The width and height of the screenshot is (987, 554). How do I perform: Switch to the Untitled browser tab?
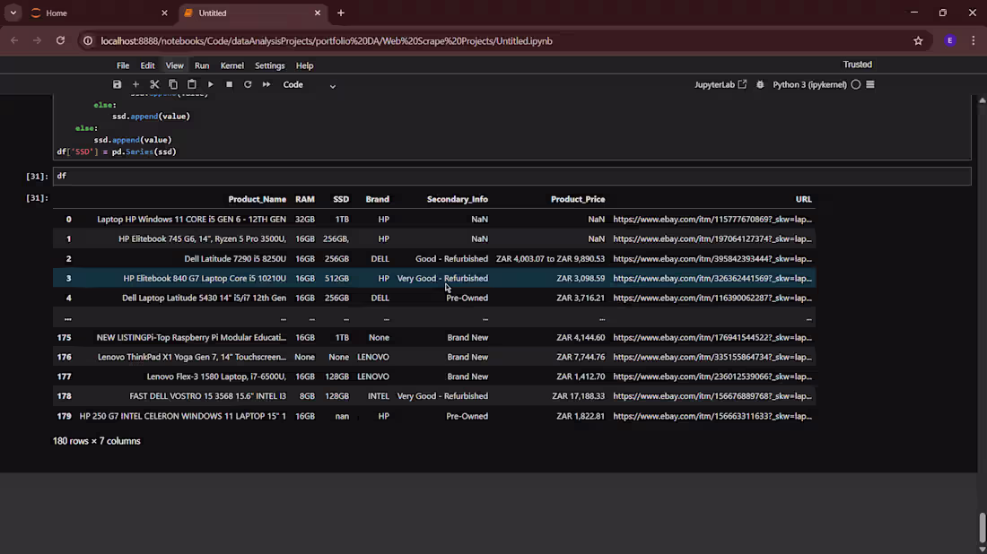(252, 13)
